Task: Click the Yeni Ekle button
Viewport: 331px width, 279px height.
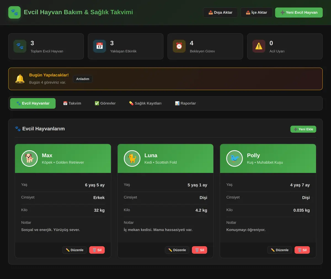Action: coord(303,129)
